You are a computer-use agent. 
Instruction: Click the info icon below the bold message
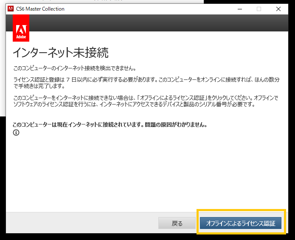click(x=16, y=133)
